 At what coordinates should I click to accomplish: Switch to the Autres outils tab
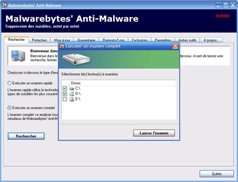187,40
